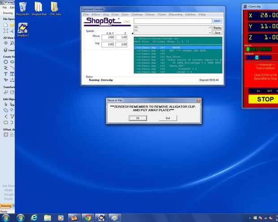Open Internet Explorer from the taskbar
Image resolution: width=278 pixels, height=222 pixels.
point(34,218)
